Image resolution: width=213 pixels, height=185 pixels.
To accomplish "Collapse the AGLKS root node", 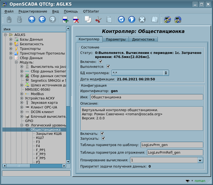I will (5, 35).
